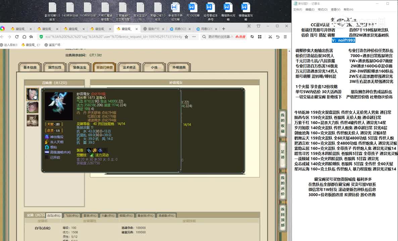Switch to the 装备法宝 tab

click(80, 67)
